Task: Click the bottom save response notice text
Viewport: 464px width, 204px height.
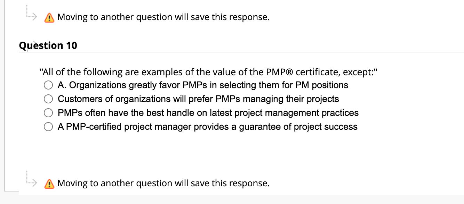Action: 163,183
